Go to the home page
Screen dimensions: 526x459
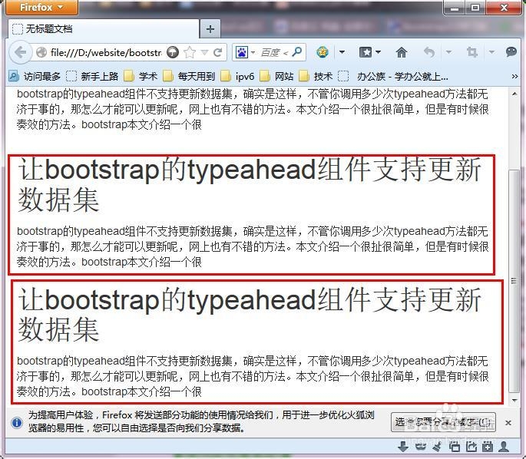(401, 52)
